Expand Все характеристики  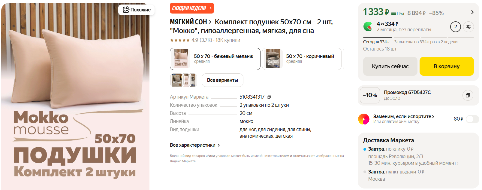195,145
